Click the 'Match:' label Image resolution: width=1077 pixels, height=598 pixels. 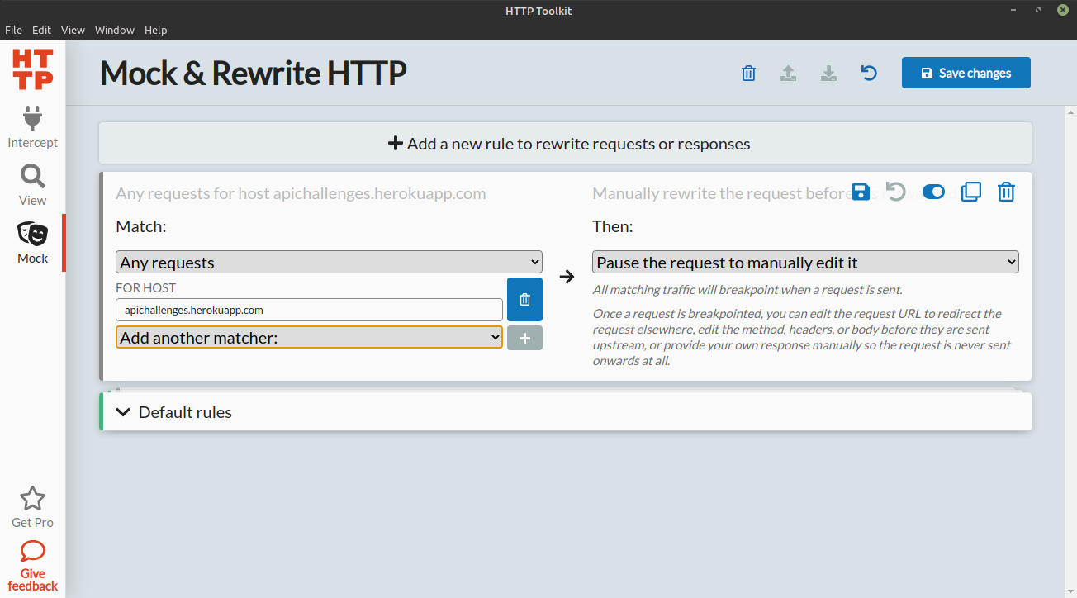[141, 226]
